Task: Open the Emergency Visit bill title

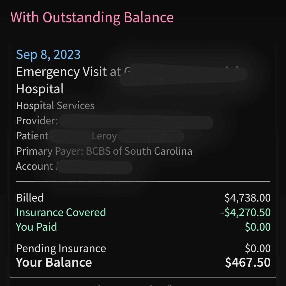Action: click(x=131, y=80)
